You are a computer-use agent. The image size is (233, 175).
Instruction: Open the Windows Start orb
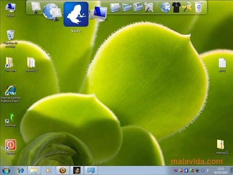coord(6,171)
